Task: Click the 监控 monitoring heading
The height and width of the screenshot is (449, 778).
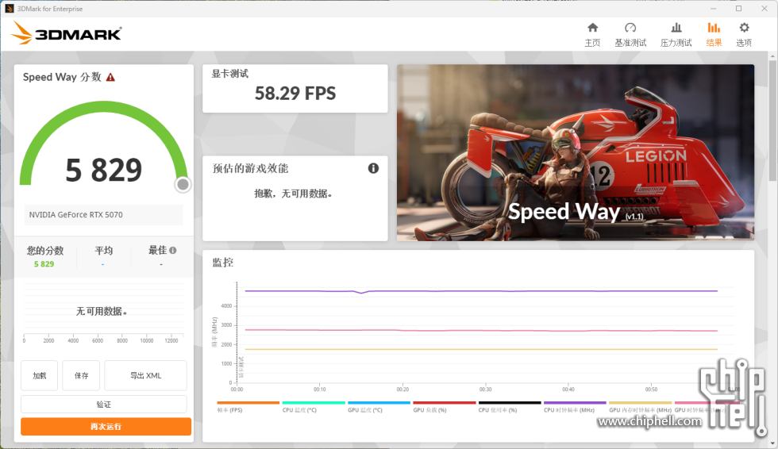Action: coord(223,263)
